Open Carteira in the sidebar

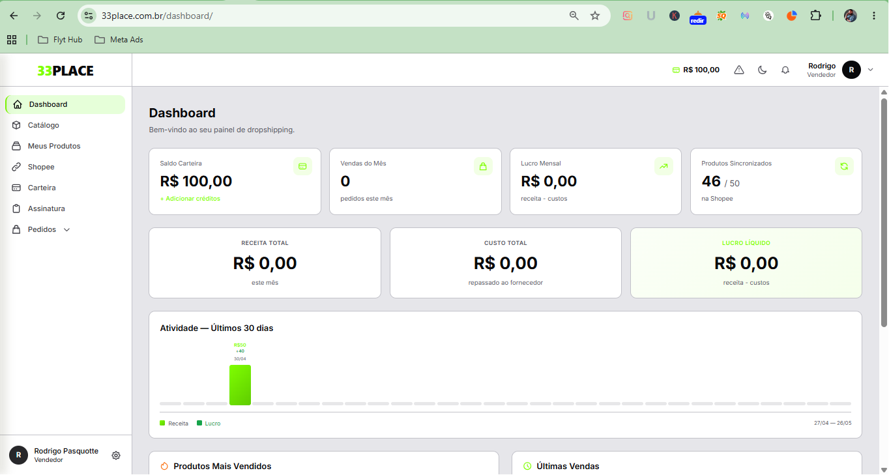point(65,188)
